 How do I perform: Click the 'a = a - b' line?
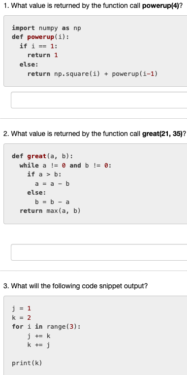(52, 184)
